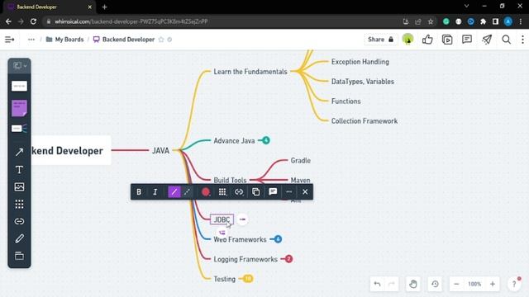529x297 pixels.
Task: Bookmark this page with the star icon
Action: (431, 21)
